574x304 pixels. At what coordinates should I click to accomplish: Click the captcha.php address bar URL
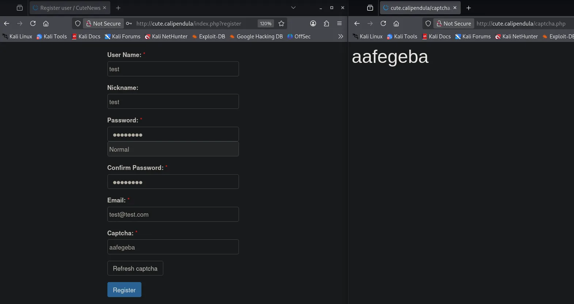coord(521,23)
